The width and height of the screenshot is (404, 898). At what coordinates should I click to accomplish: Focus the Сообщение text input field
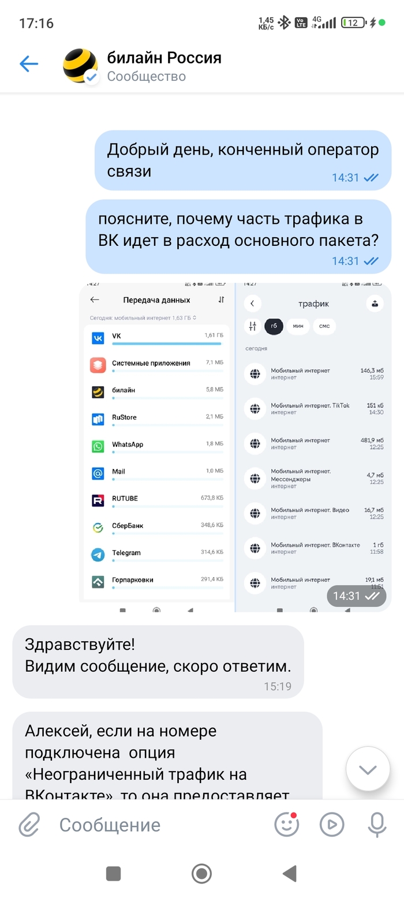click(x=156, y=825)
